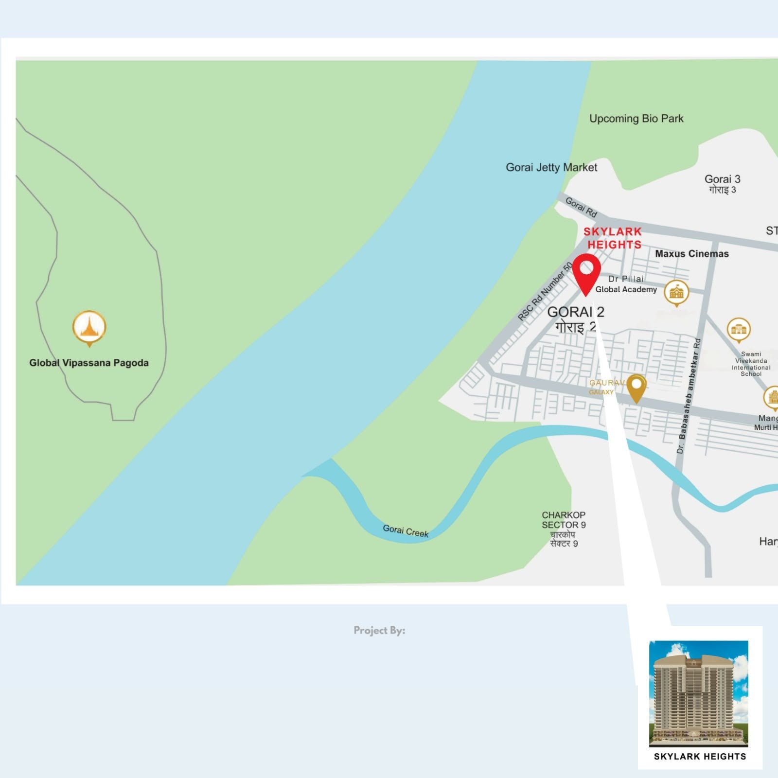Screen dimensions: 778x778
Task: Select the "Maxus Cinemas" label
Action: point(692,254)
